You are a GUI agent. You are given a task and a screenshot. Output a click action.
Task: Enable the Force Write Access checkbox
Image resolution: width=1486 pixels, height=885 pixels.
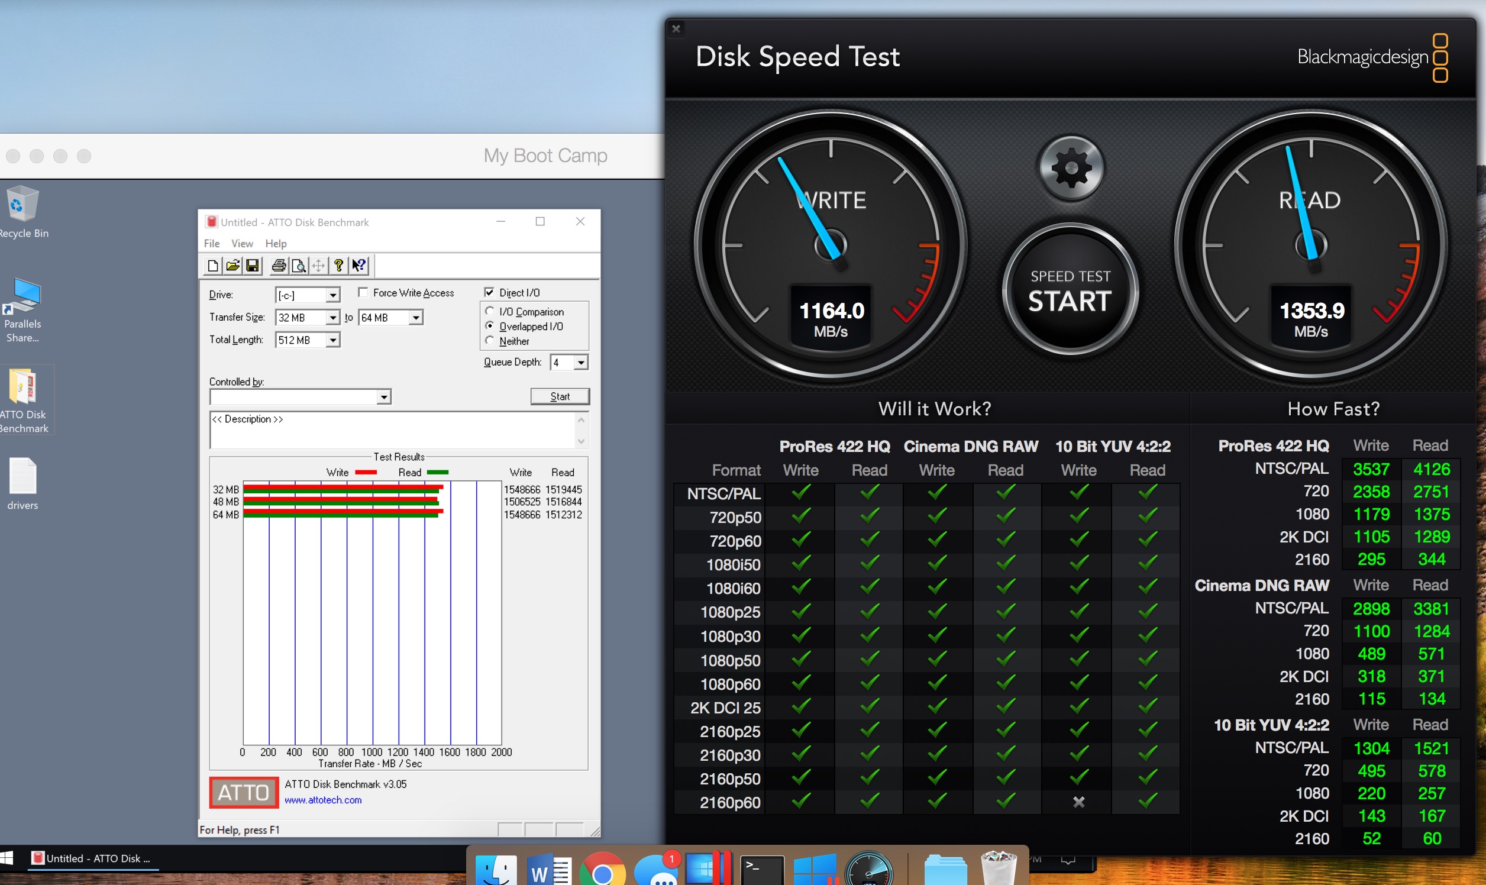(x=363, y=292)
